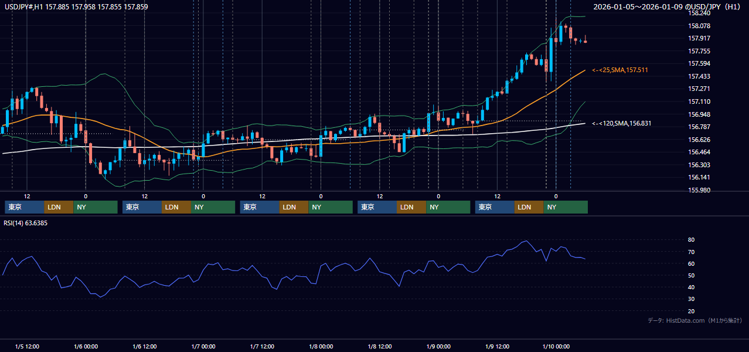Viewport: 749px width, 352px height.
Task: Click price axis value 157.110
Action: coord(699,101)
